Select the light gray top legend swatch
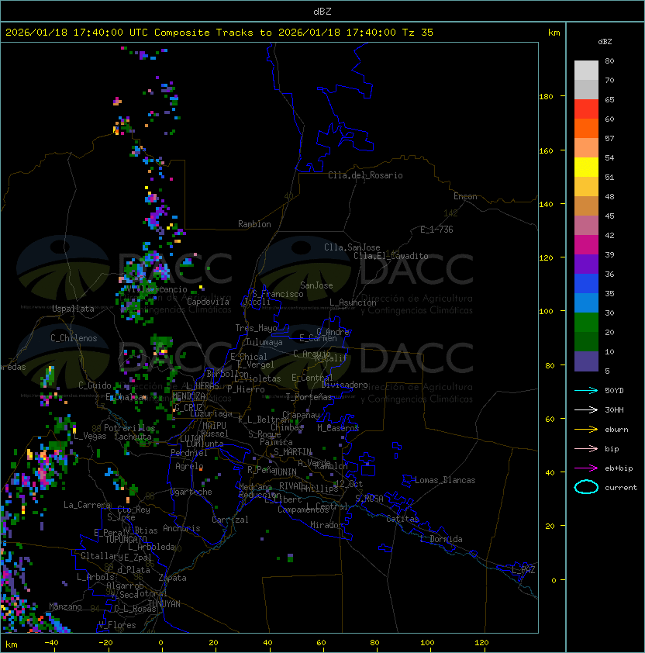This screenshot has width=645, height=653. pos(586,70)
